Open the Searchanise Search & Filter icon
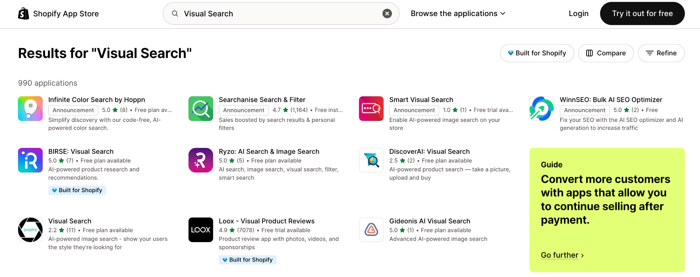Image resolution: width=700 pixels, height=277 pixels. pyautogui.click(x=201, y=109)
